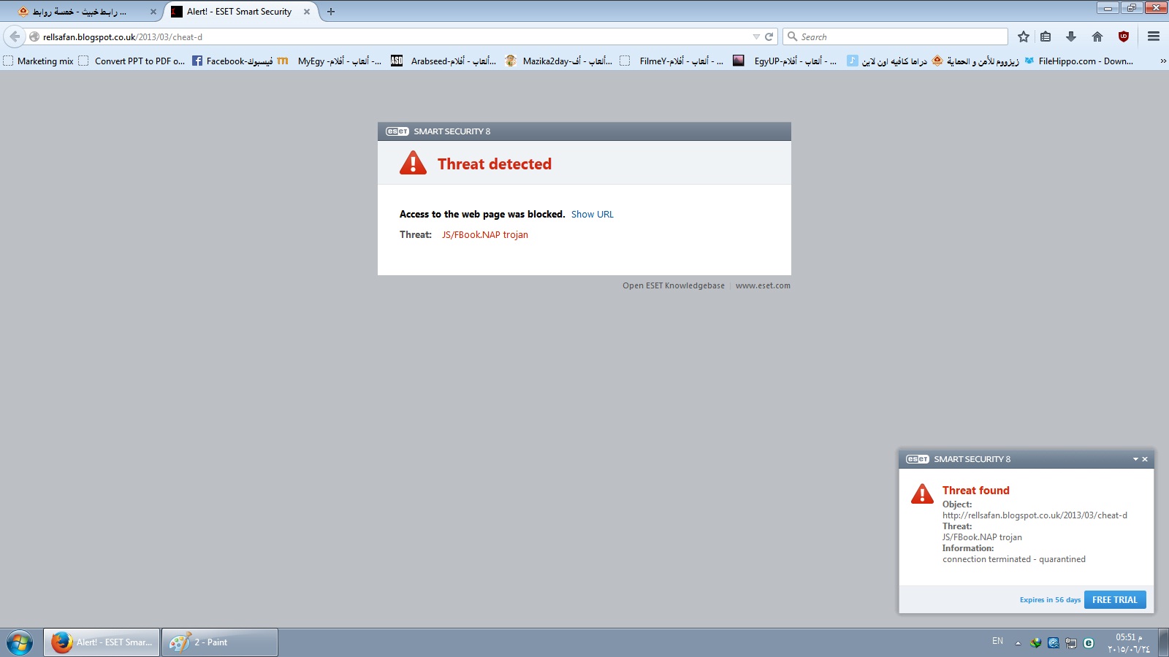Viewport: 1169px width, 657px height.
Task: Switch to the first Arabic-titled tab
Action: tap(79, 12)
